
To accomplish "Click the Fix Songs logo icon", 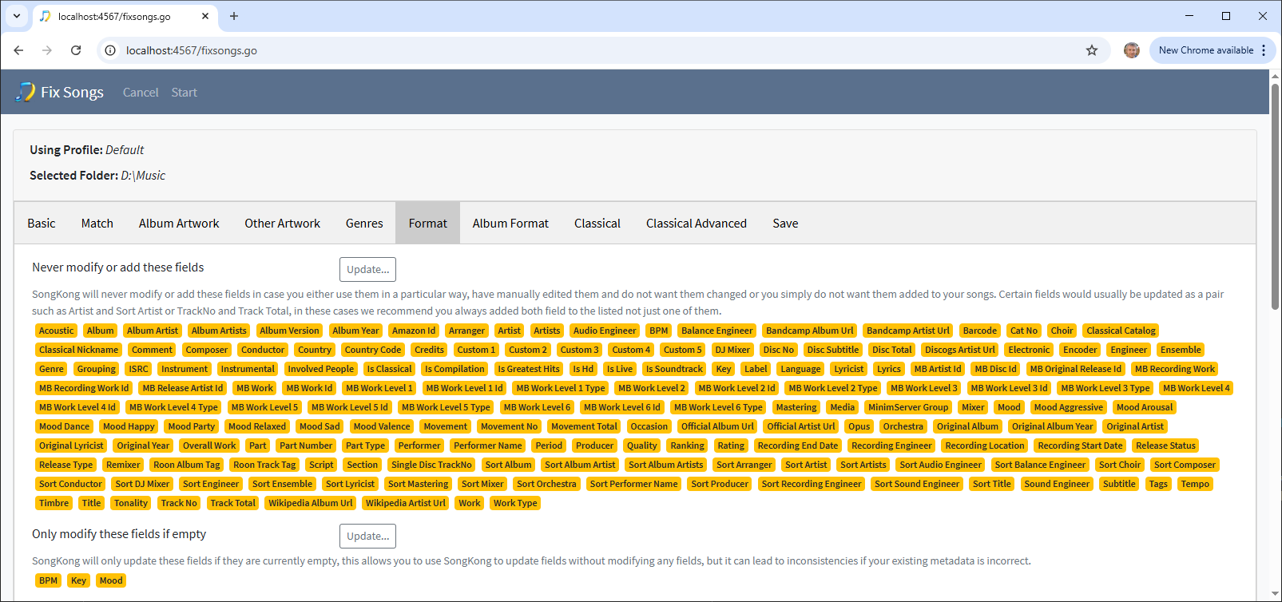I will [x=25, y=92].
